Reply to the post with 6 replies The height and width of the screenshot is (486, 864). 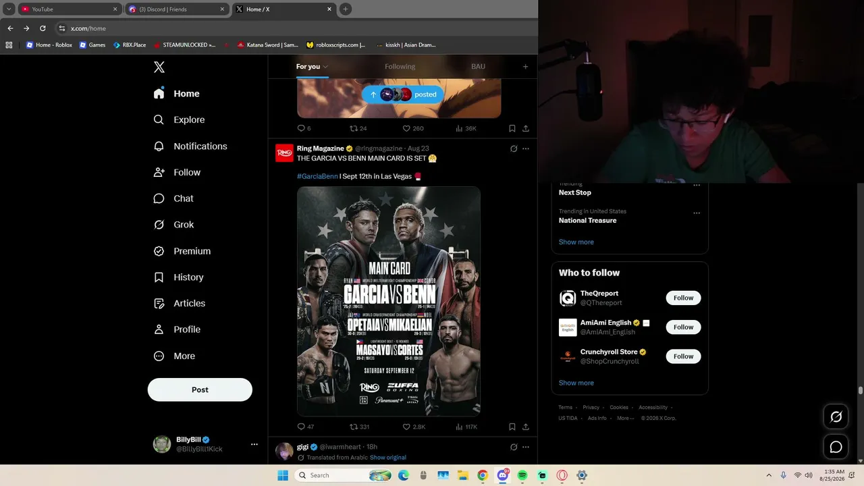tap(304, 128)
